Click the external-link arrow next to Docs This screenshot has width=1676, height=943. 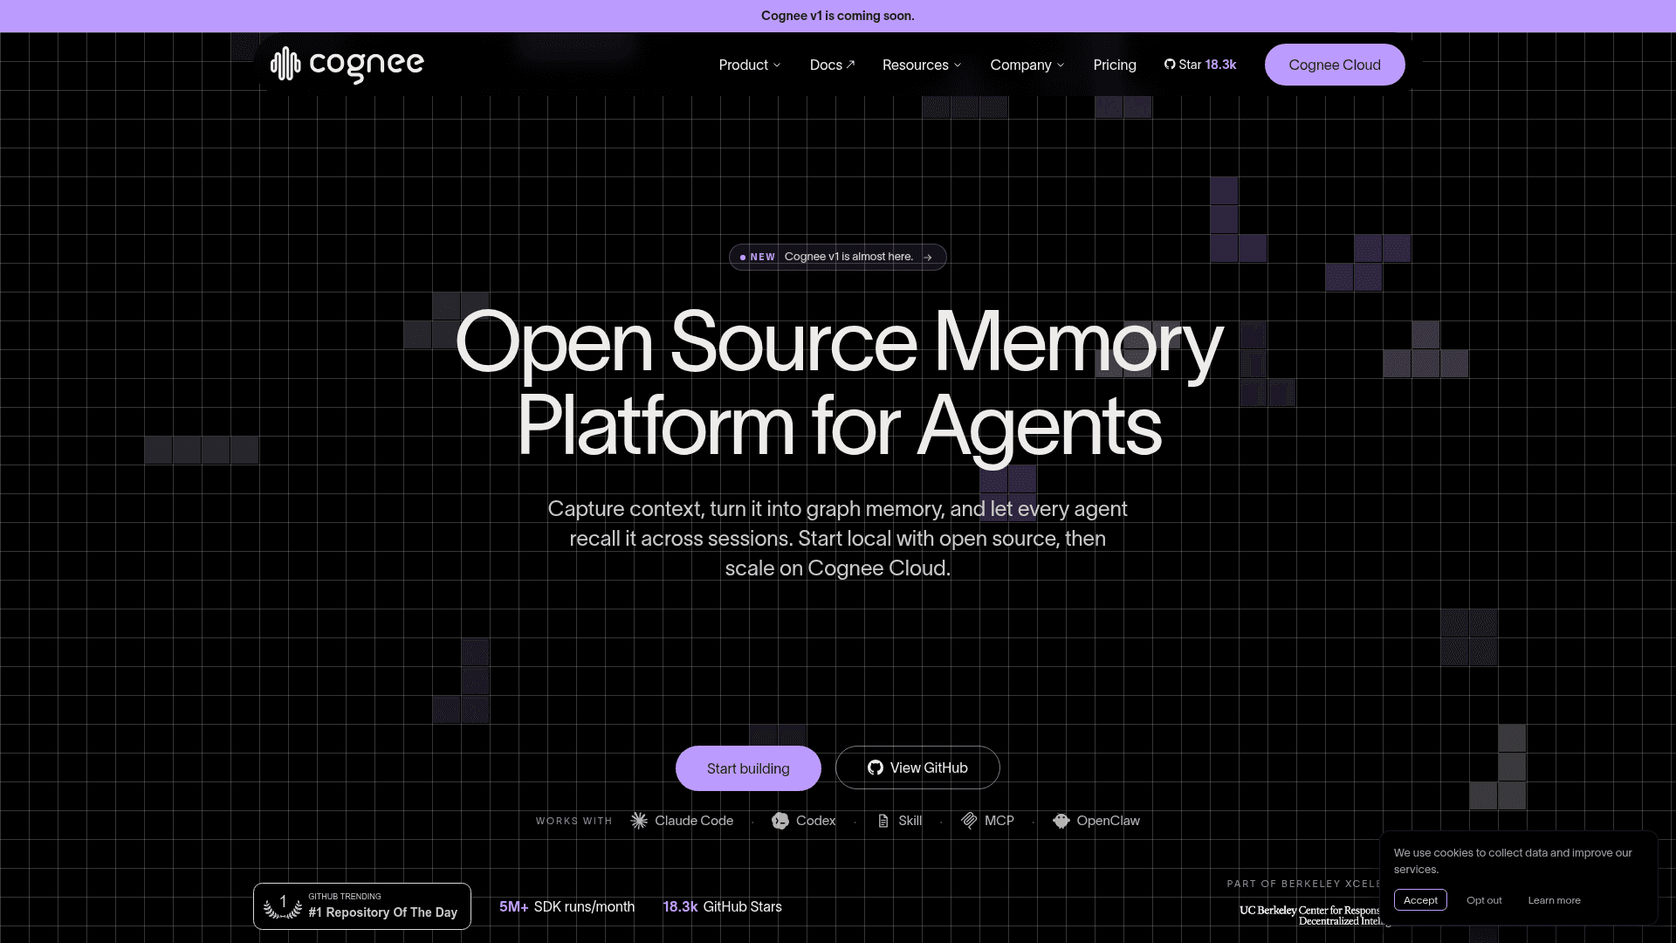[851, 64]
